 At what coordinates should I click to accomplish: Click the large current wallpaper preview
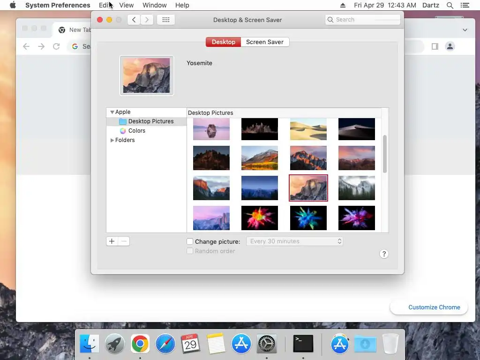pos(147,75)
